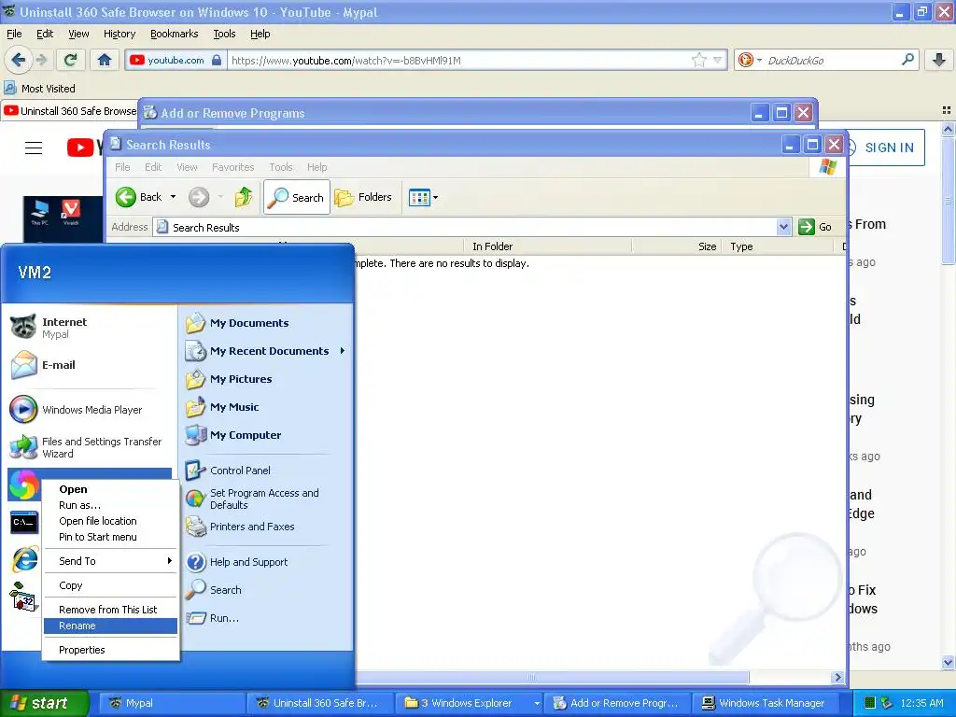Image resolution: width=956 pixels, height=717 pixels.
Task: Open Set Program Access and Defaults
Action: pos(266,499)
